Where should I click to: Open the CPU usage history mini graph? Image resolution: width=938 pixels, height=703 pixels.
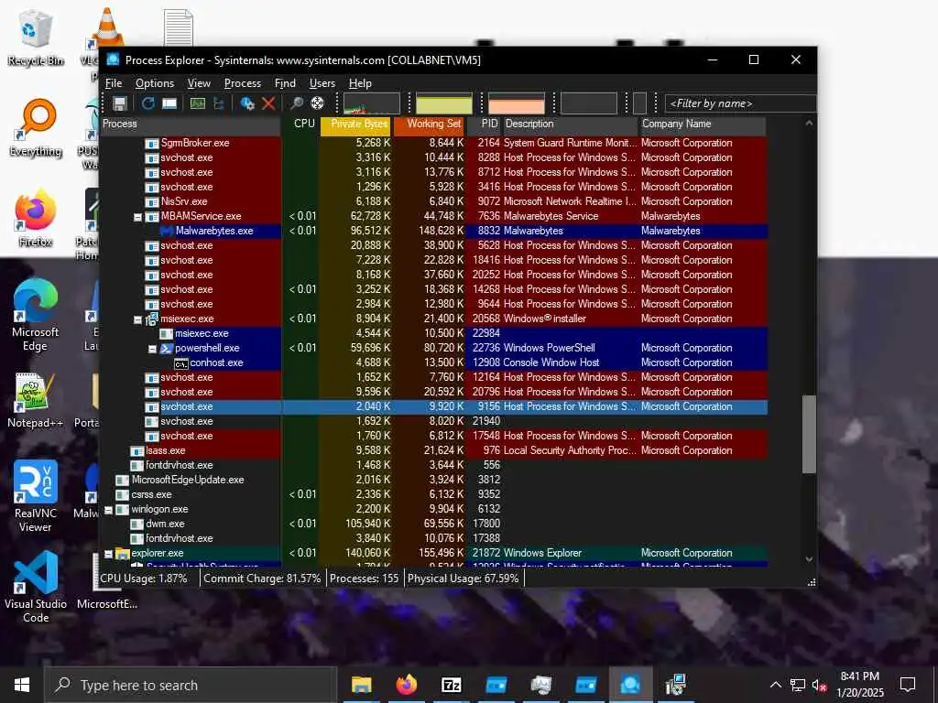(x=372, y=103)
